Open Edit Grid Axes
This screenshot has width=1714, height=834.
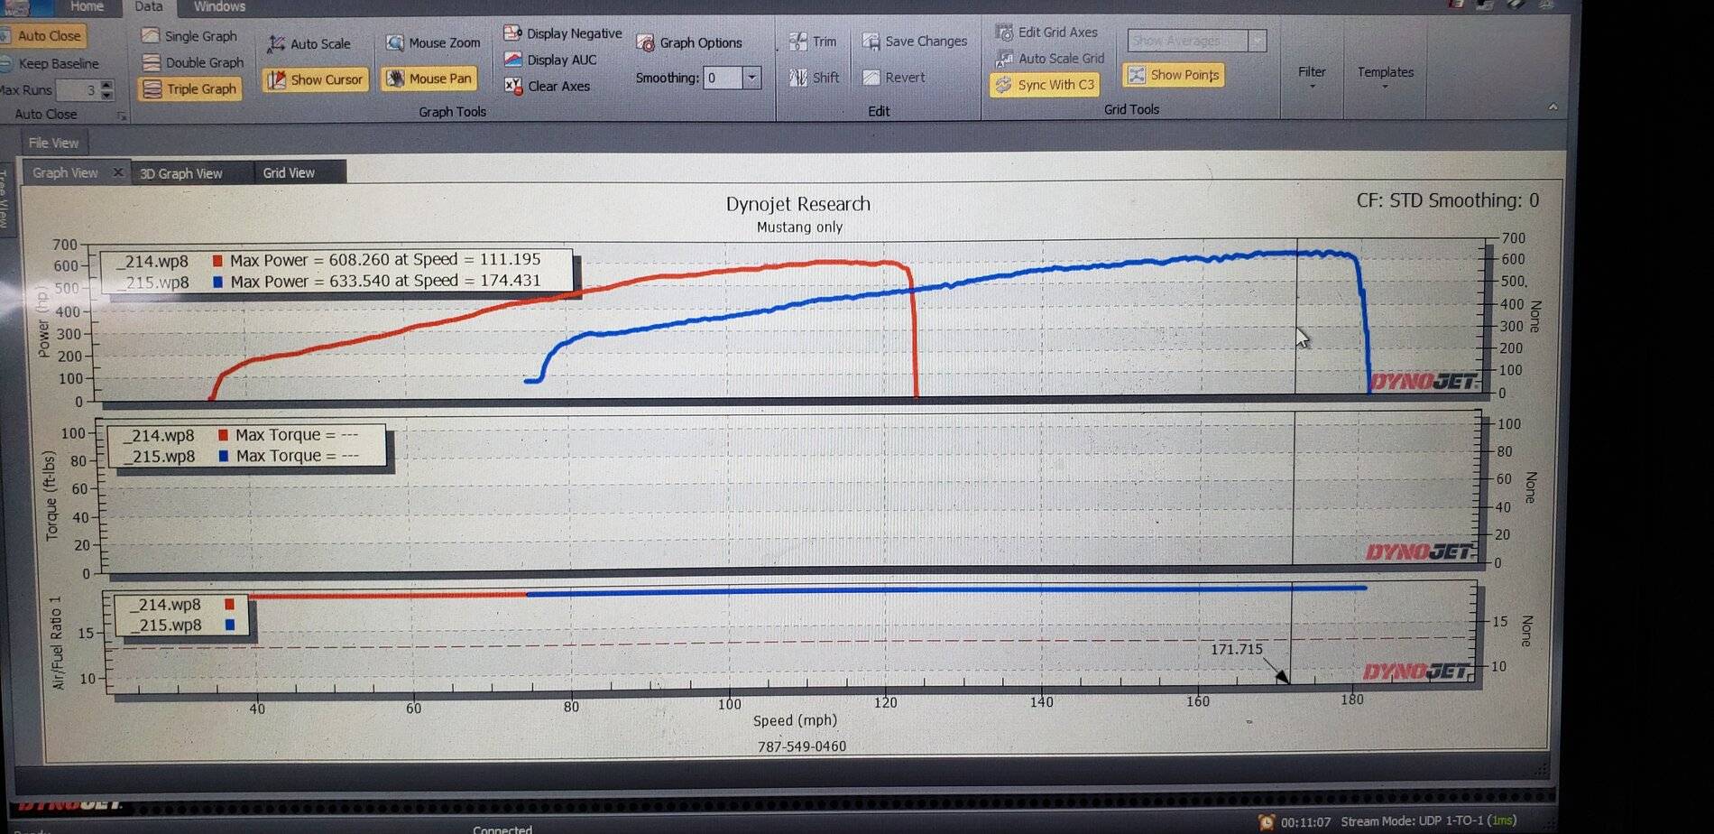coord(1046,32)
